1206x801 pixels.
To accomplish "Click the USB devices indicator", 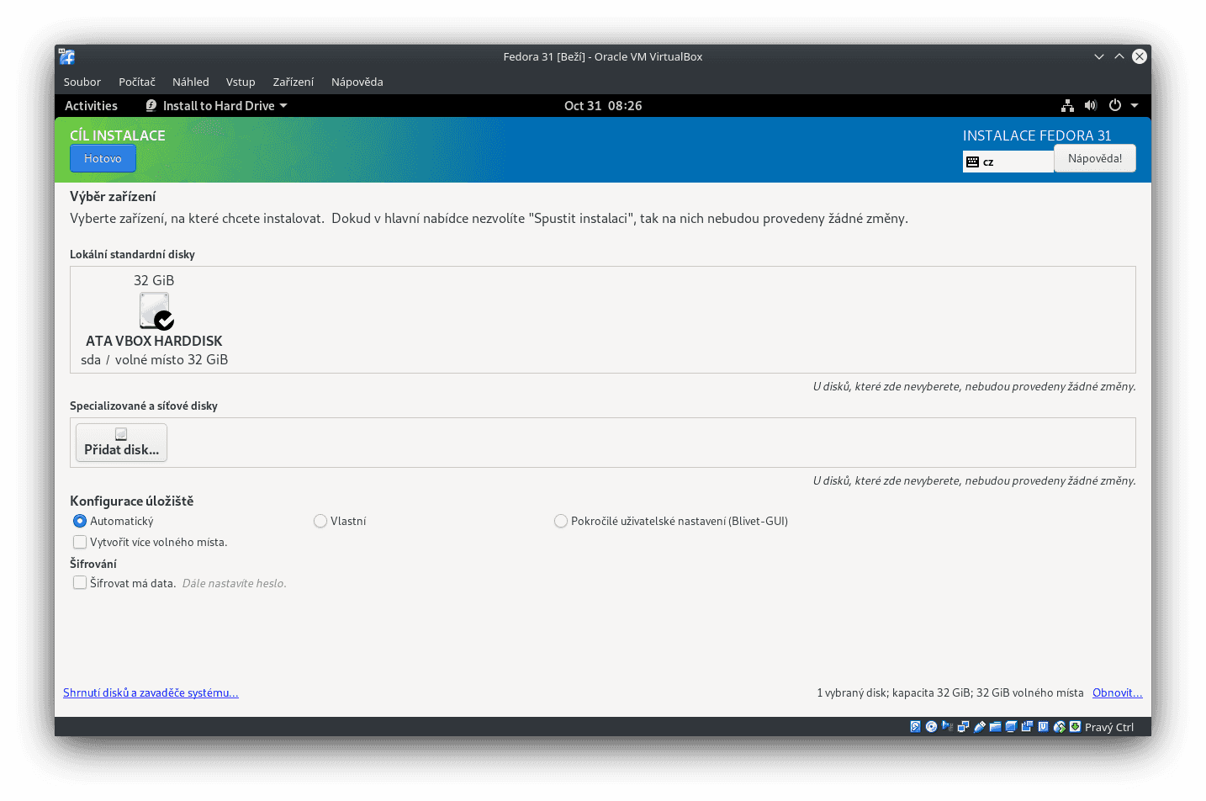I will (x=979, y=726).
